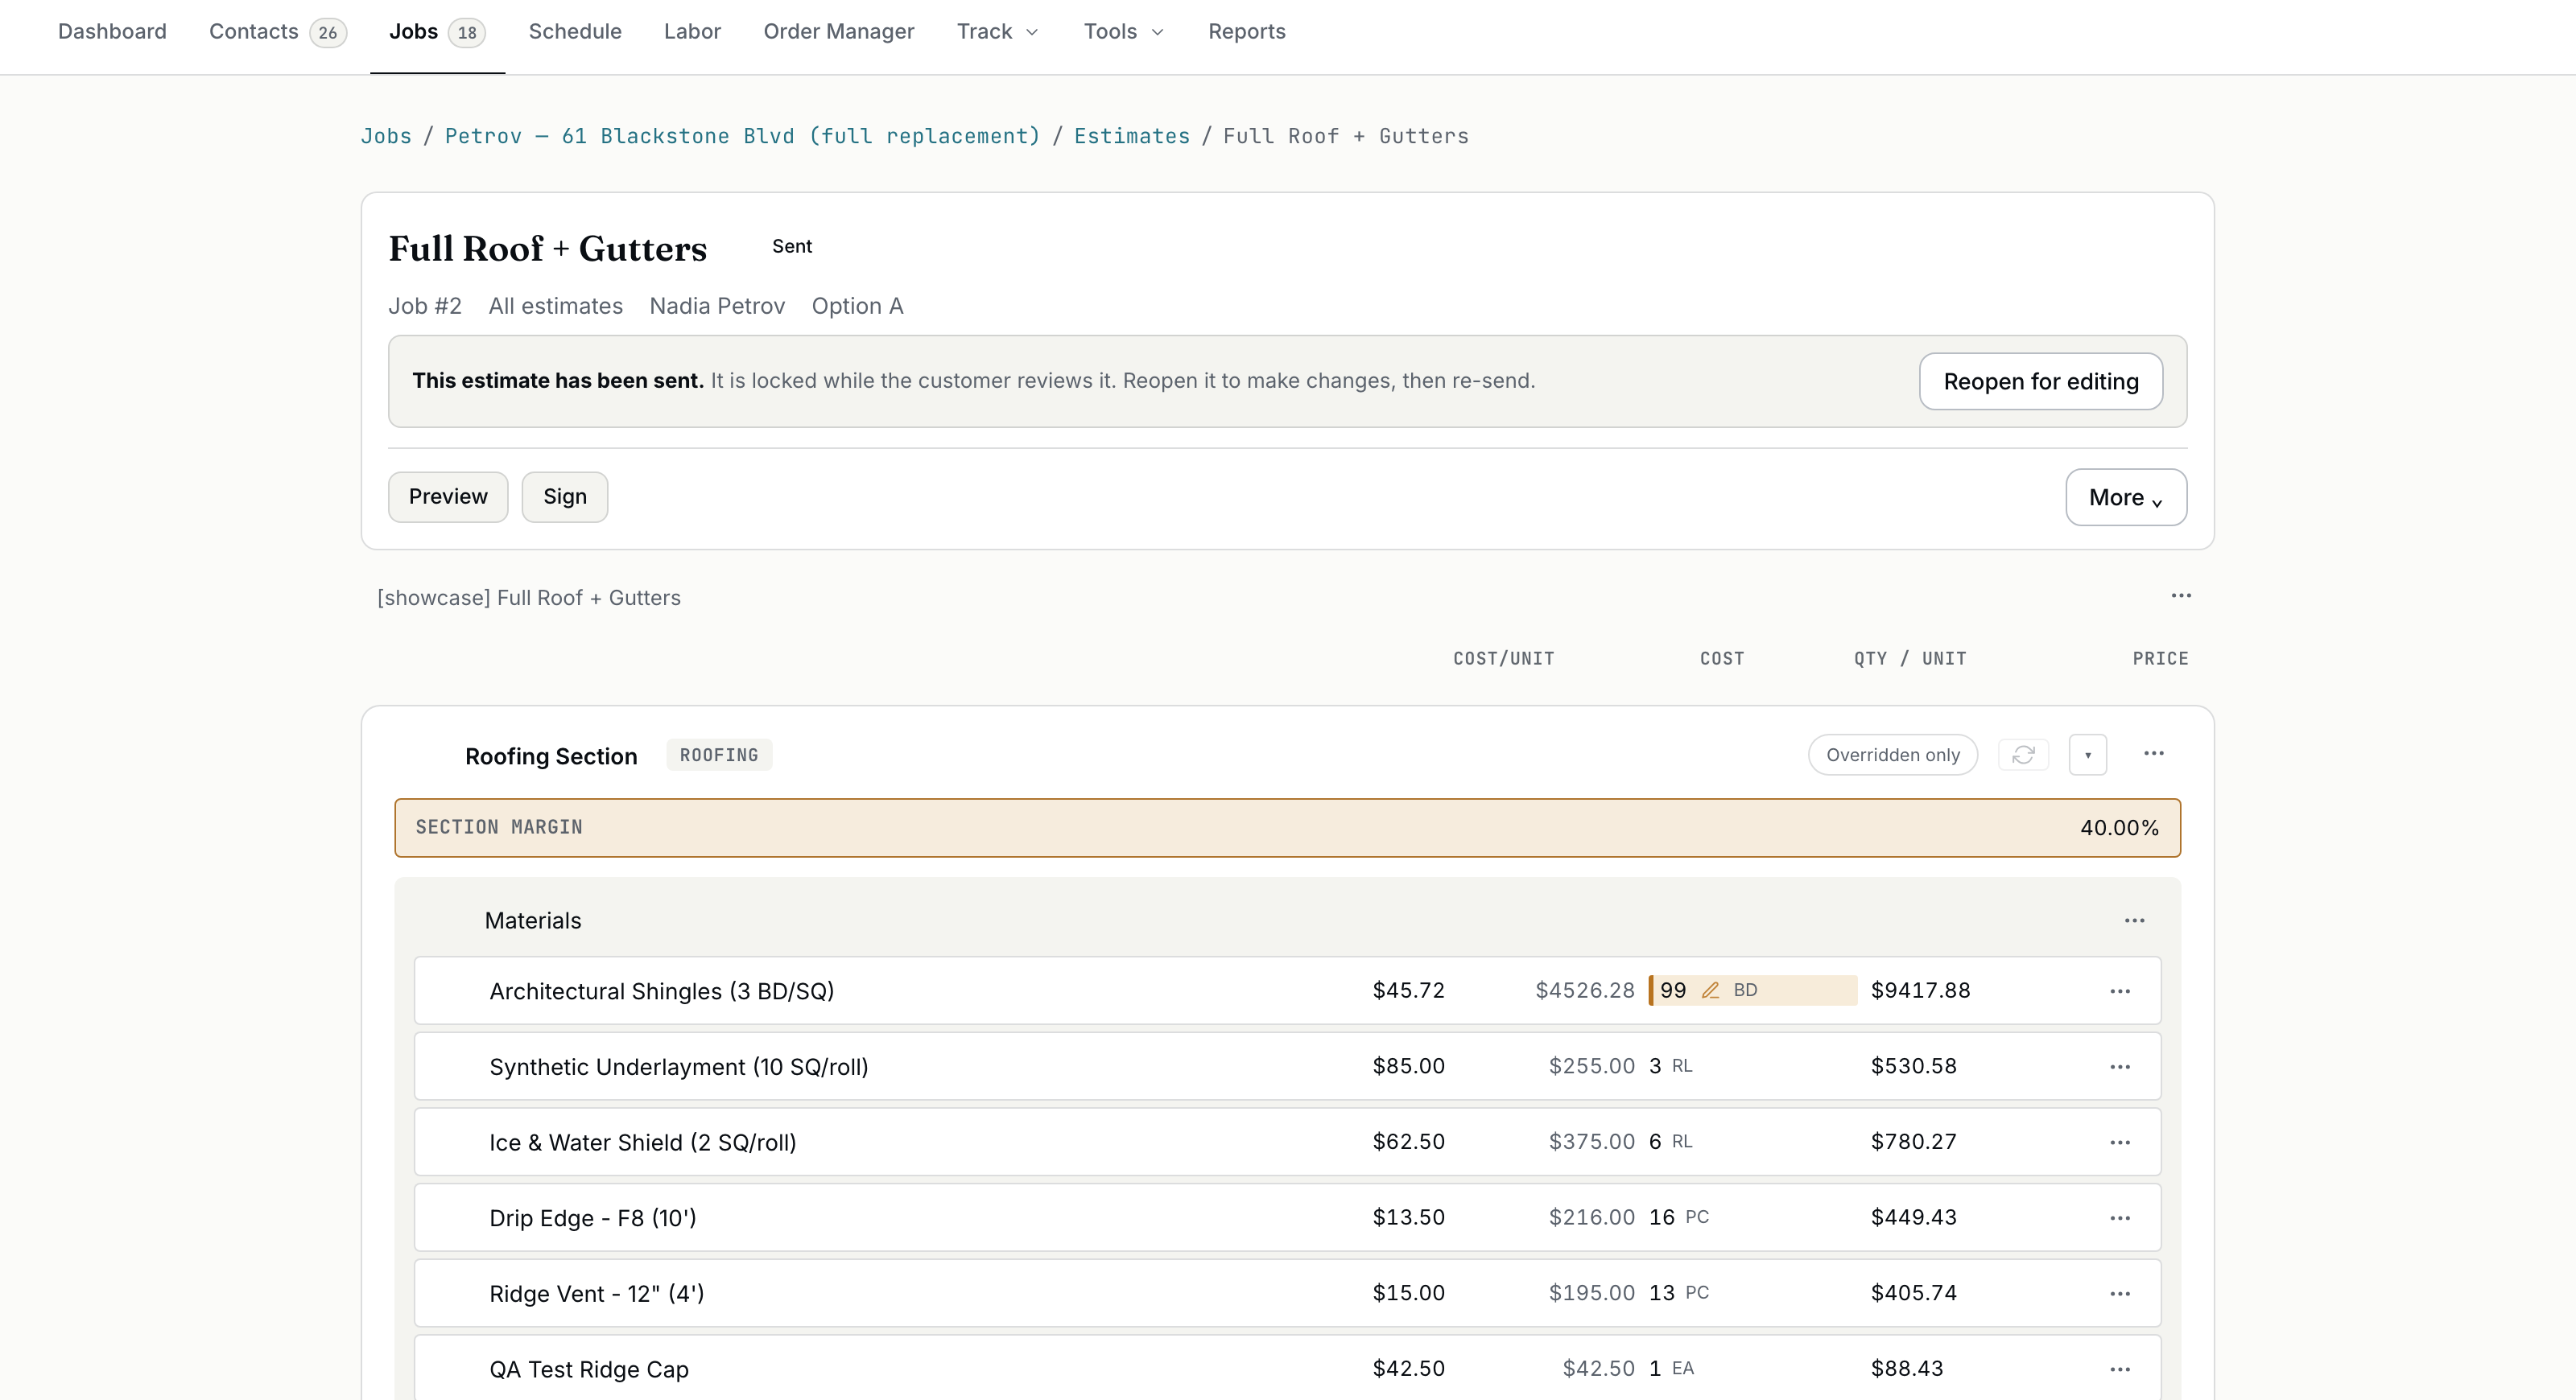Follow the Jobs breadcrumb link

coord(386,136)
